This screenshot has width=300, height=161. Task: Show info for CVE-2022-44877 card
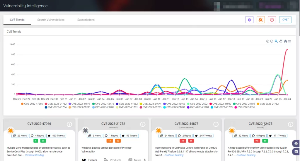click(216, 124)
